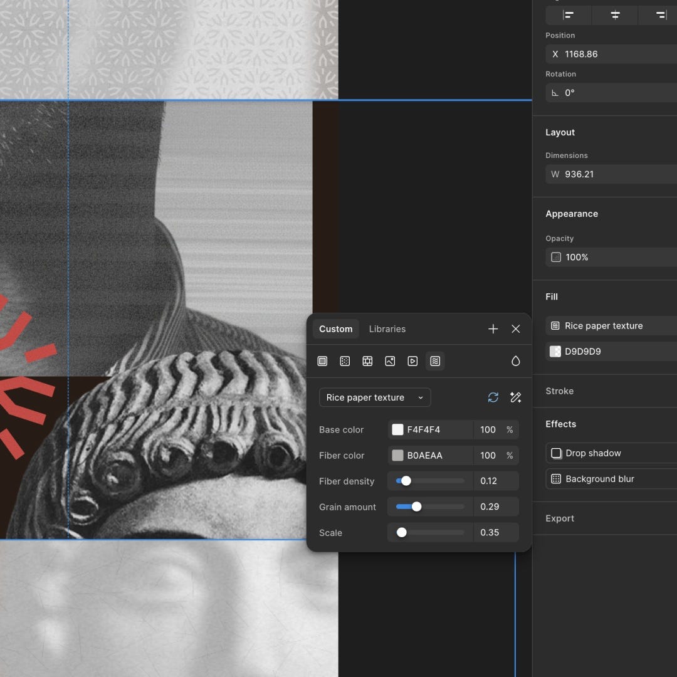Click the Layout section header

560,132
